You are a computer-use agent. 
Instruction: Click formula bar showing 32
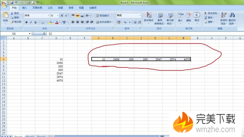click(145, 34)
